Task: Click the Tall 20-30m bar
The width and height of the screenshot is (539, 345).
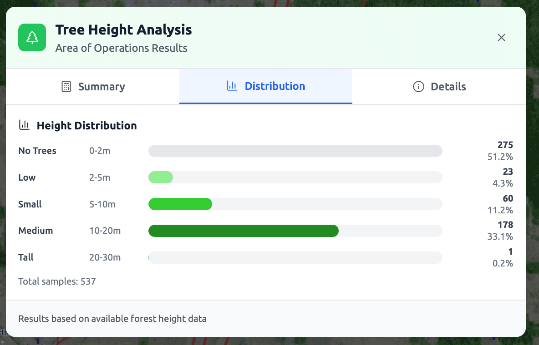Action: [x=295, y=257]
